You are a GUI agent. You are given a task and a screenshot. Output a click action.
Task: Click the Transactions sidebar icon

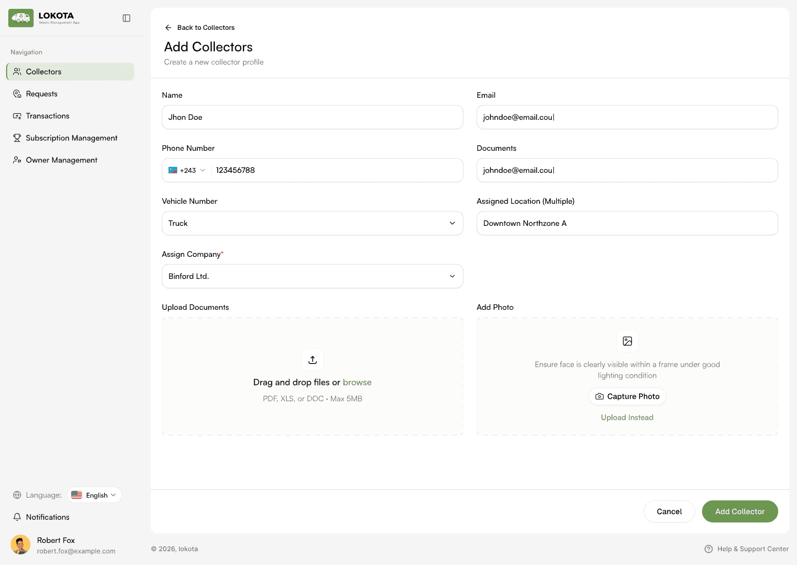coord(17,116)
